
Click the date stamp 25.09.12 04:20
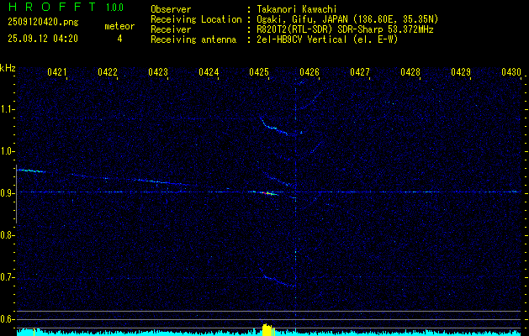(43, 39)
